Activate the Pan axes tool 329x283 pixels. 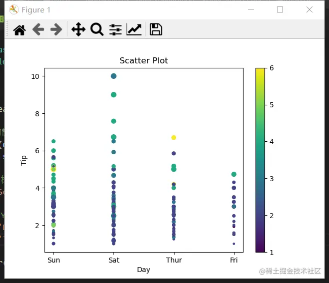click(78, 29)
